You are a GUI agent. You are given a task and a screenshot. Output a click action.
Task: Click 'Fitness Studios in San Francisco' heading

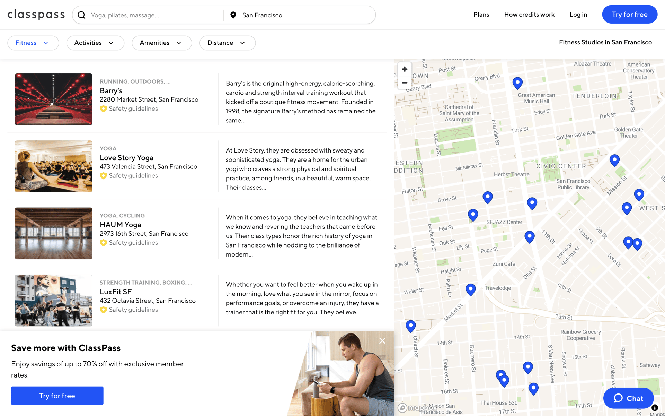point(605,42)
